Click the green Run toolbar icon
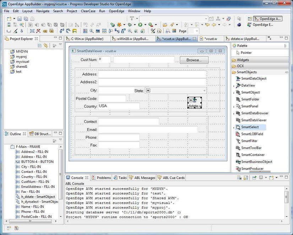Viewport: 293px width, 235px height. point(140,24)
